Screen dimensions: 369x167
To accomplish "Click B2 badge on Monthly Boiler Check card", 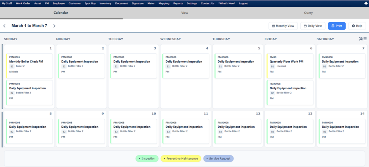I will click(12, 66).
